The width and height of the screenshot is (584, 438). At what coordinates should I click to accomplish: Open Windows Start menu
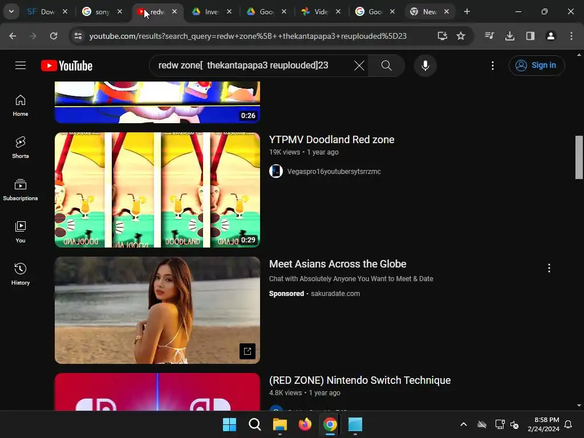point(229,424)
